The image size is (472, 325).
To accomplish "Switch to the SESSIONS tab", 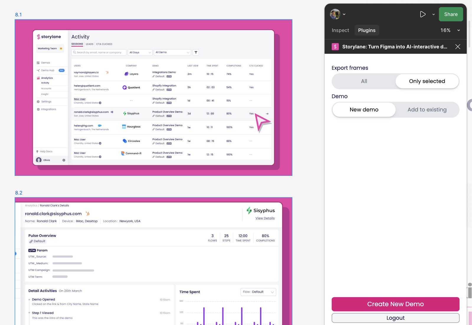I will (77, 44).
